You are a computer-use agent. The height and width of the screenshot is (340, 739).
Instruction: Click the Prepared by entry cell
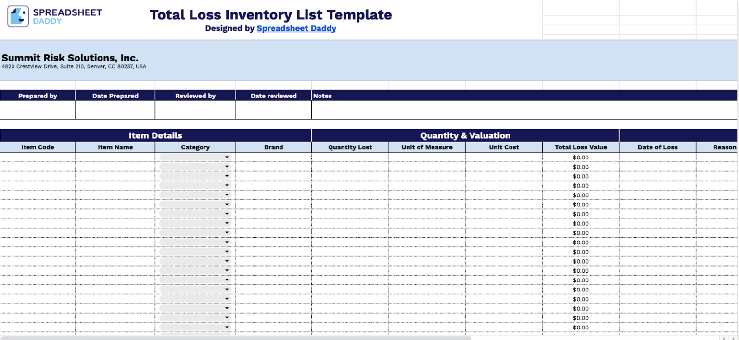coord(38,109)
